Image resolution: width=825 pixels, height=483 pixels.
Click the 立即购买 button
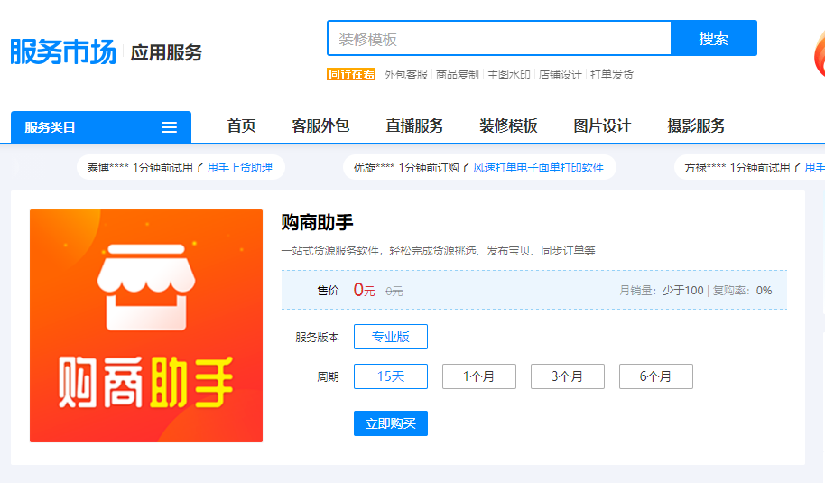tap(391, 423)
